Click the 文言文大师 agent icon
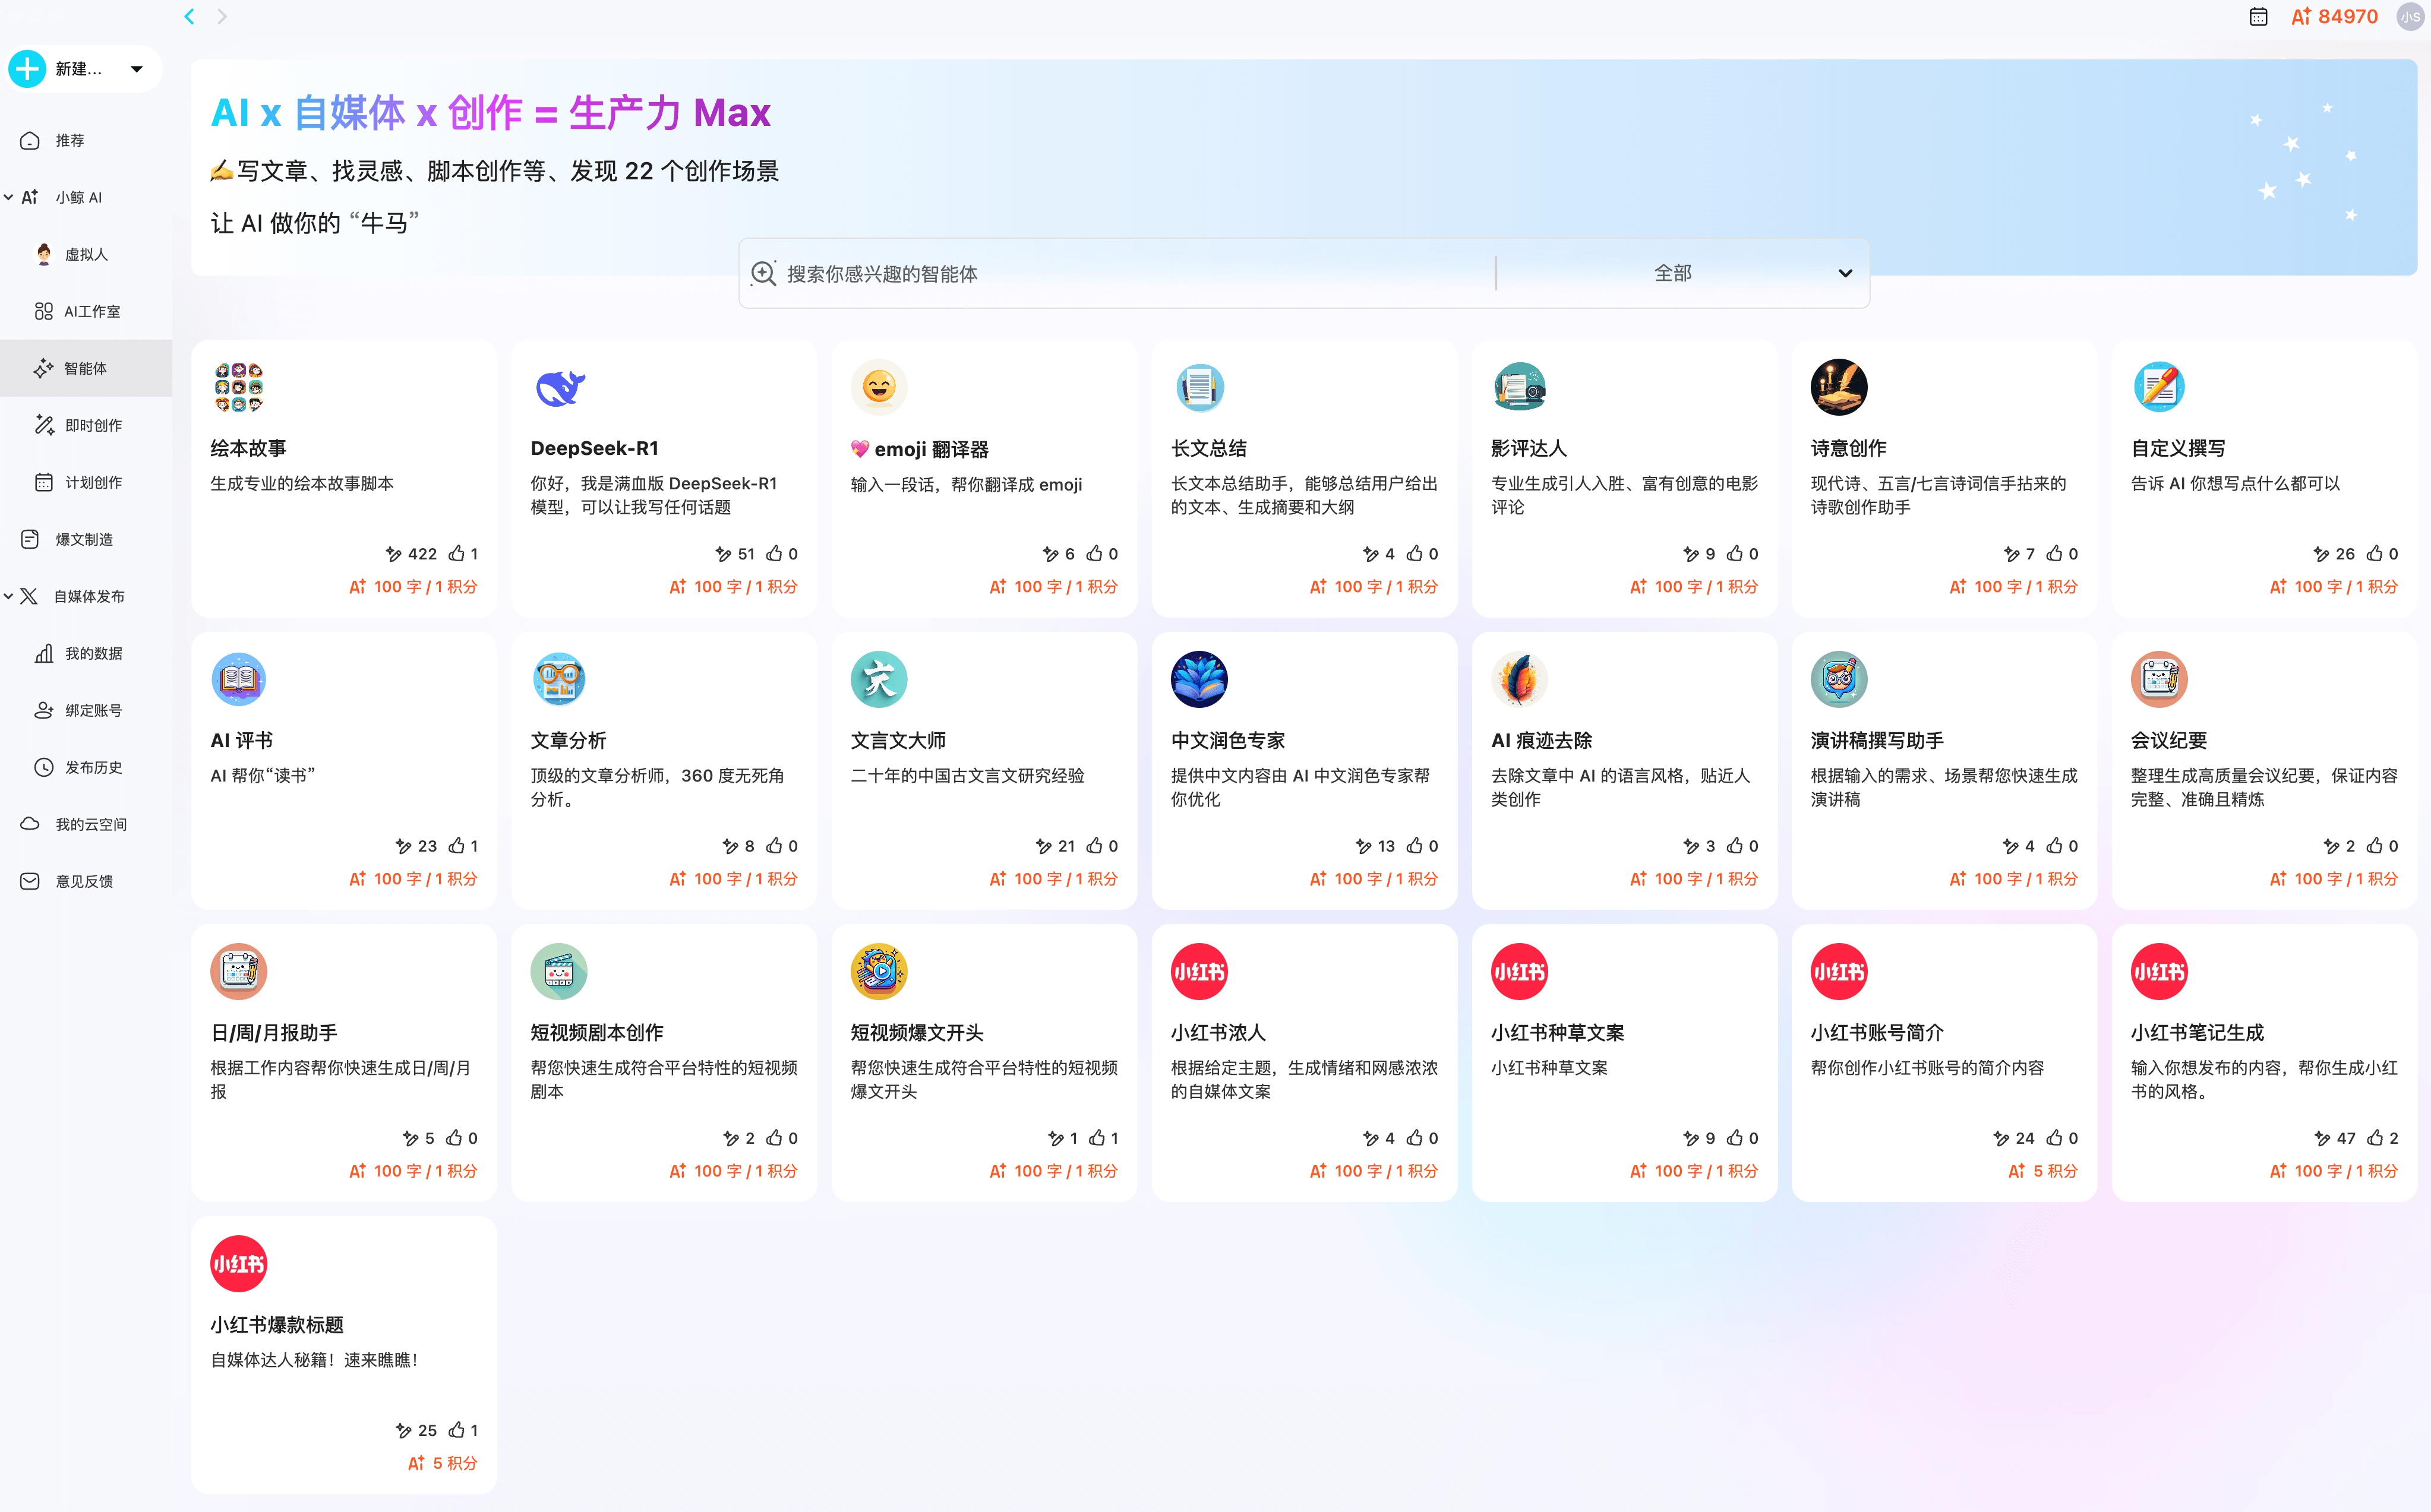 point(879,679)
